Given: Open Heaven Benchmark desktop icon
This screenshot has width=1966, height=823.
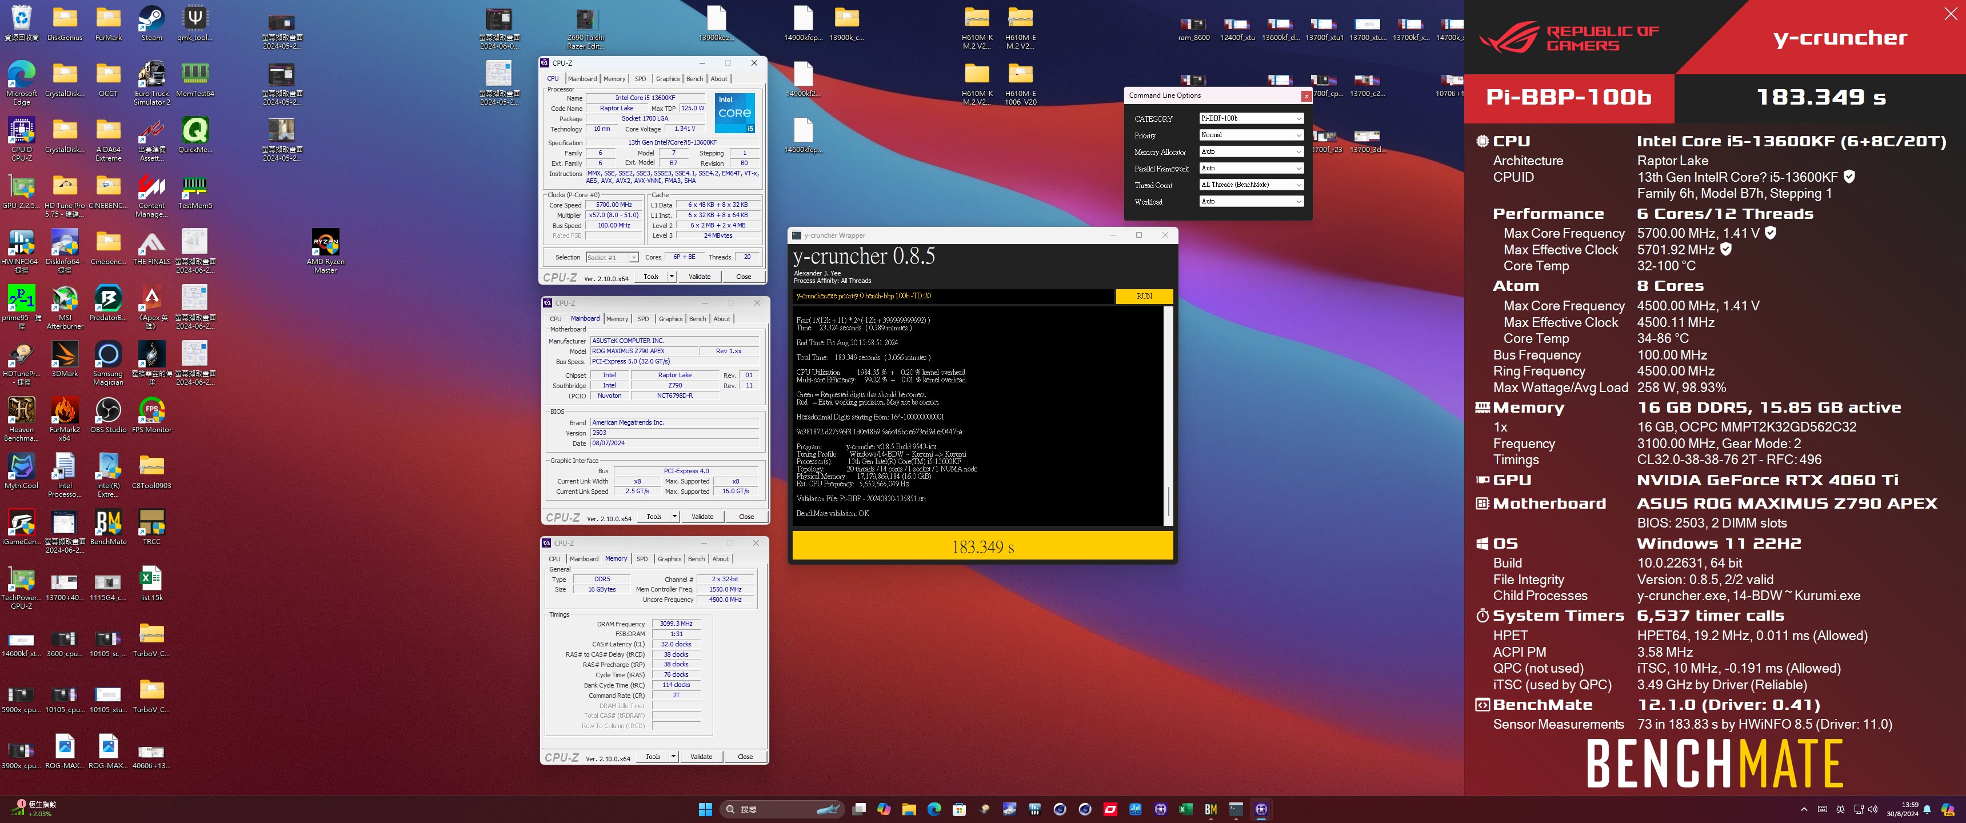Looking at the screenshot, I should [21, 419].
